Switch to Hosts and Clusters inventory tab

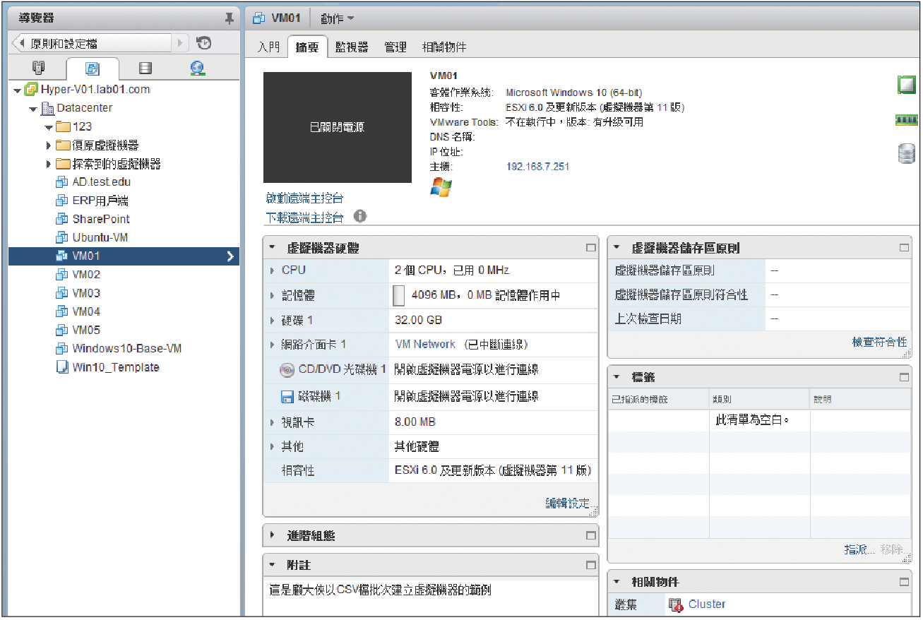pos(38,68)
